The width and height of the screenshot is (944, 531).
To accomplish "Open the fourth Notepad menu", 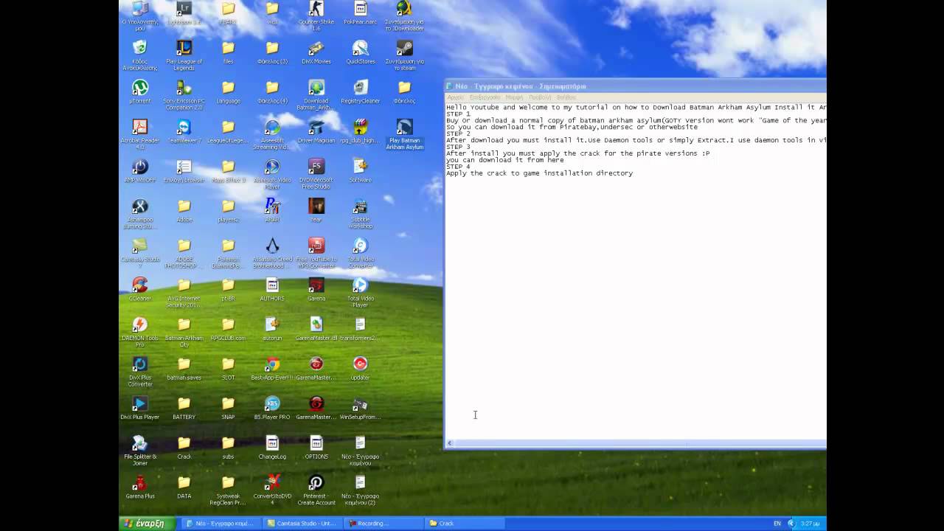I will pos(540,97).
